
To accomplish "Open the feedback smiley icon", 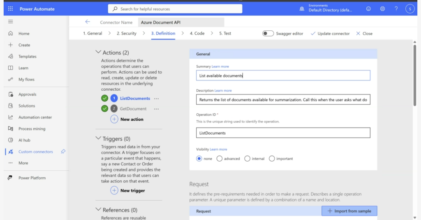I will point(368,9).
